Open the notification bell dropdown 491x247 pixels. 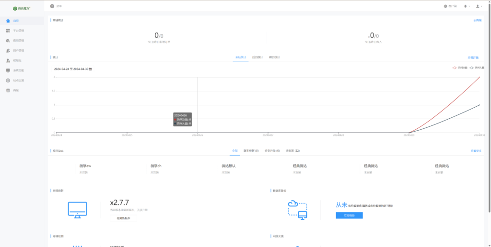(x=466, y=6)
